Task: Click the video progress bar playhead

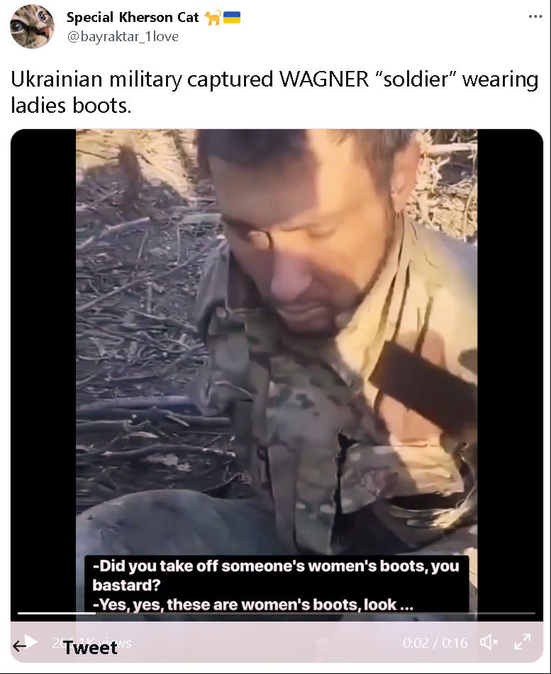Action: (x=95, y=614)
